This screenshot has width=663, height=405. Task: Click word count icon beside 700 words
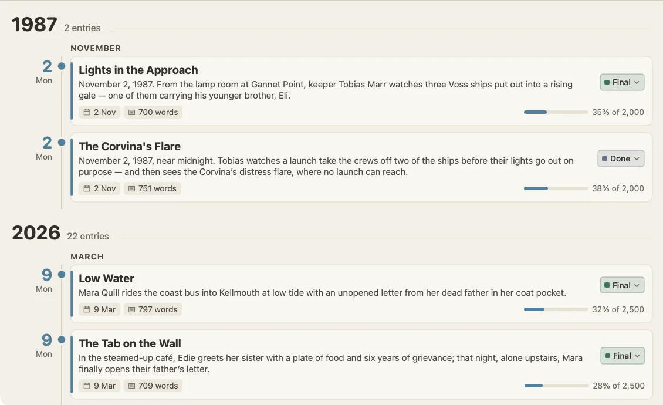pyautogui.click(x=131, y=112)
